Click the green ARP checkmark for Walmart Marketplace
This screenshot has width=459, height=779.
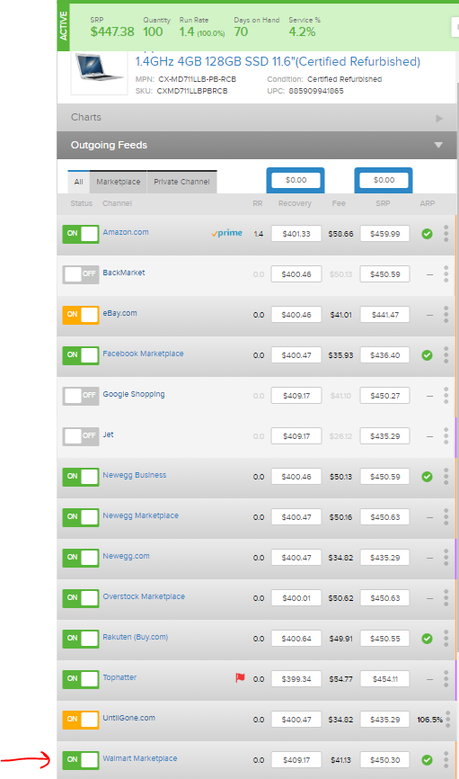(x=427, y=759)
